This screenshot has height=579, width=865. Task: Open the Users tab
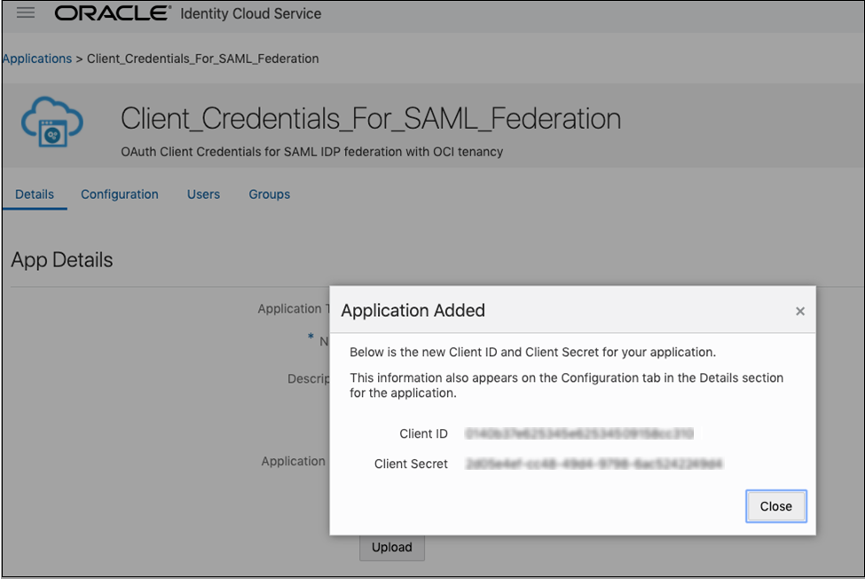(203, 194)
